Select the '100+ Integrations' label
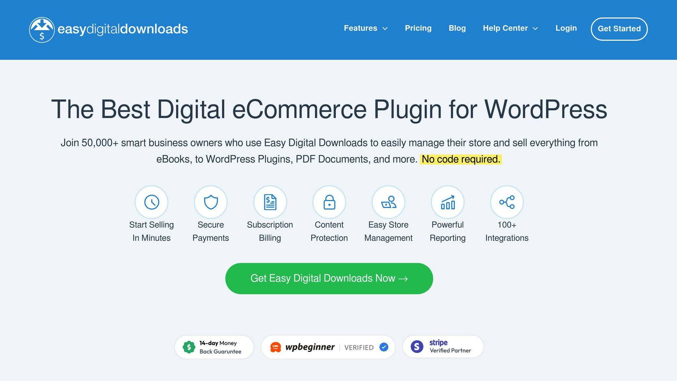Image resolution: width=677 pixels, height=381 pixels. (507, 231)
